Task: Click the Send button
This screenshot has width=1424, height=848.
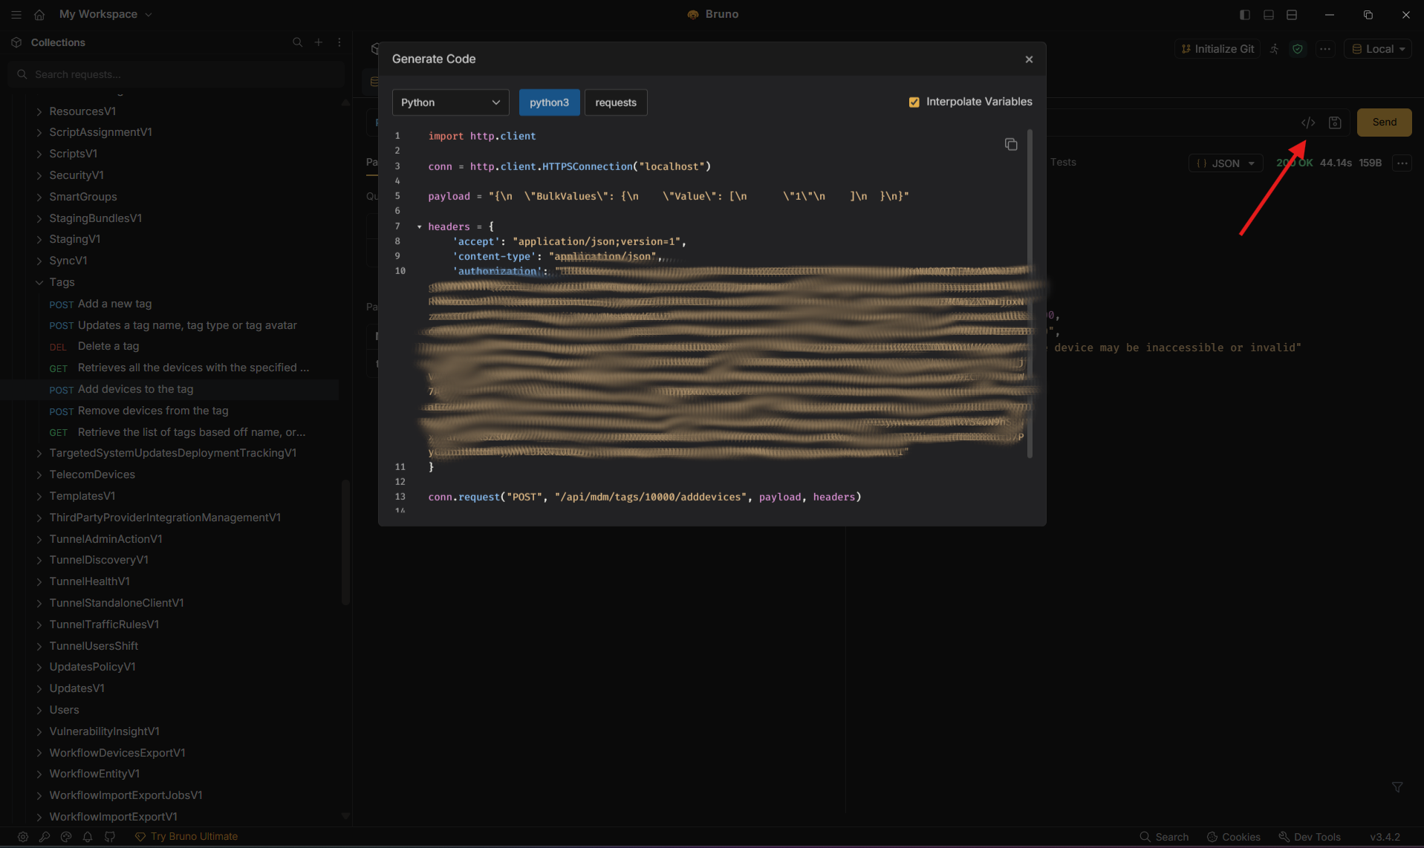Action: click(x=1384, y=123)
